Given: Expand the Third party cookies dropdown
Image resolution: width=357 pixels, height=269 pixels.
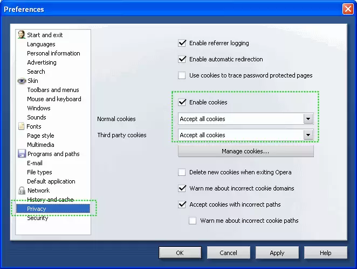Looking at the screenshot, I should tap(308, 135).
